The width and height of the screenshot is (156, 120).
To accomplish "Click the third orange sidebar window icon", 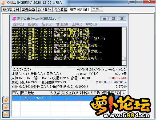I will (6, 114).
